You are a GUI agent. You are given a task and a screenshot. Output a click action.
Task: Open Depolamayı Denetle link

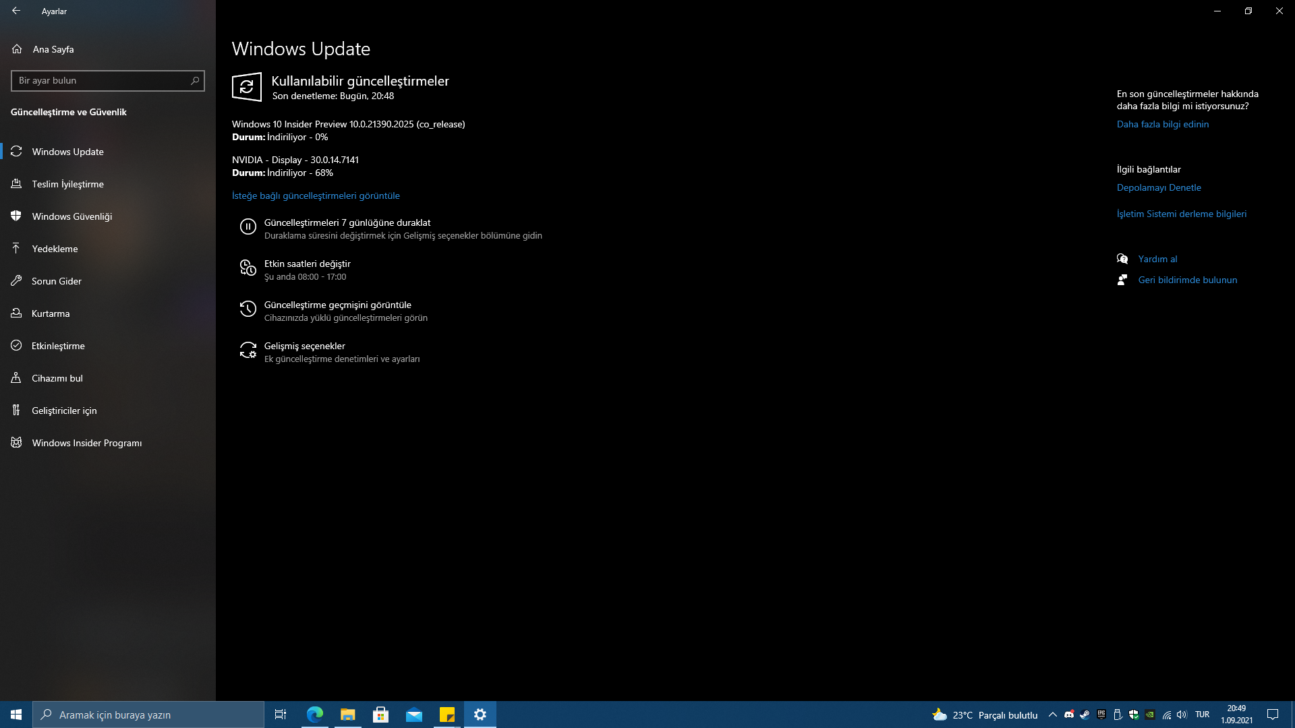1158,187
